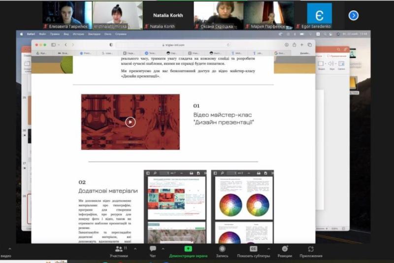Select Елизавета Гаврилюк's video tile
This screenshot has width=394, height=263.
67,15
